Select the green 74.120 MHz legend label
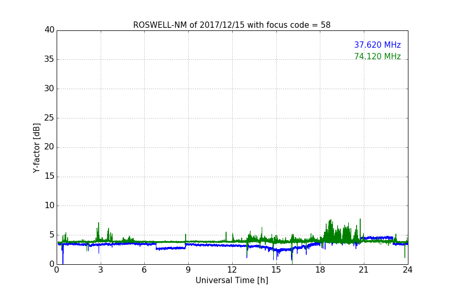This screenshot has width=453, height=302. (377, 56)
